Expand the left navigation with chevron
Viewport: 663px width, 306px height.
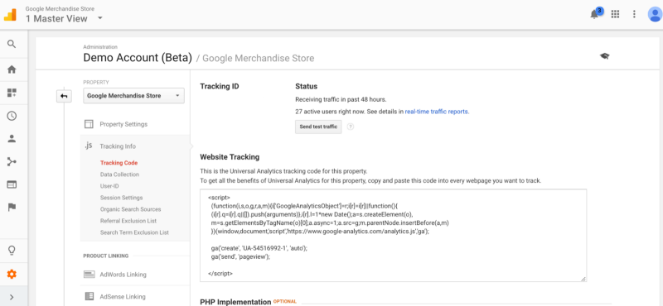pos(12,297)
